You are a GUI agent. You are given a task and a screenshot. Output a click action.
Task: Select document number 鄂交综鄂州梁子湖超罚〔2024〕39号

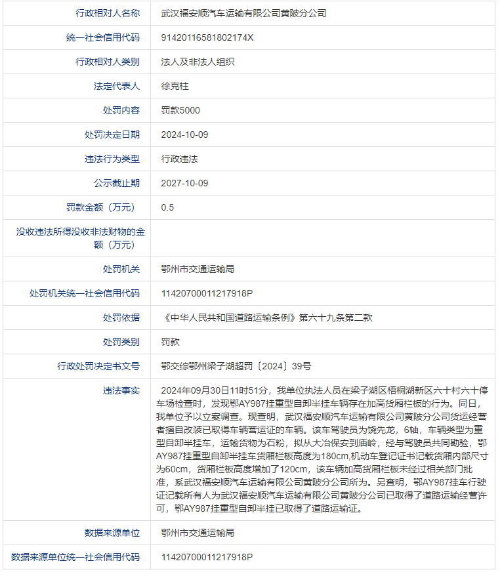tap(236, 366)
